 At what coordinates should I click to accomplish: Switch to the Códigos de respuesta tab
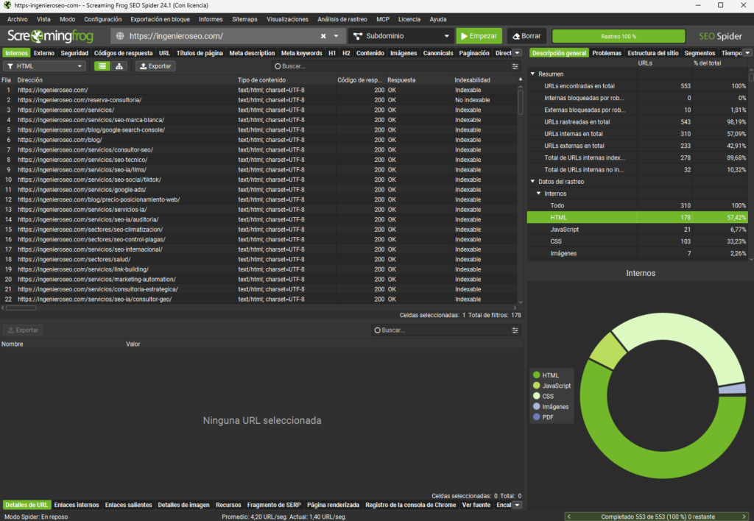[123, 53]
